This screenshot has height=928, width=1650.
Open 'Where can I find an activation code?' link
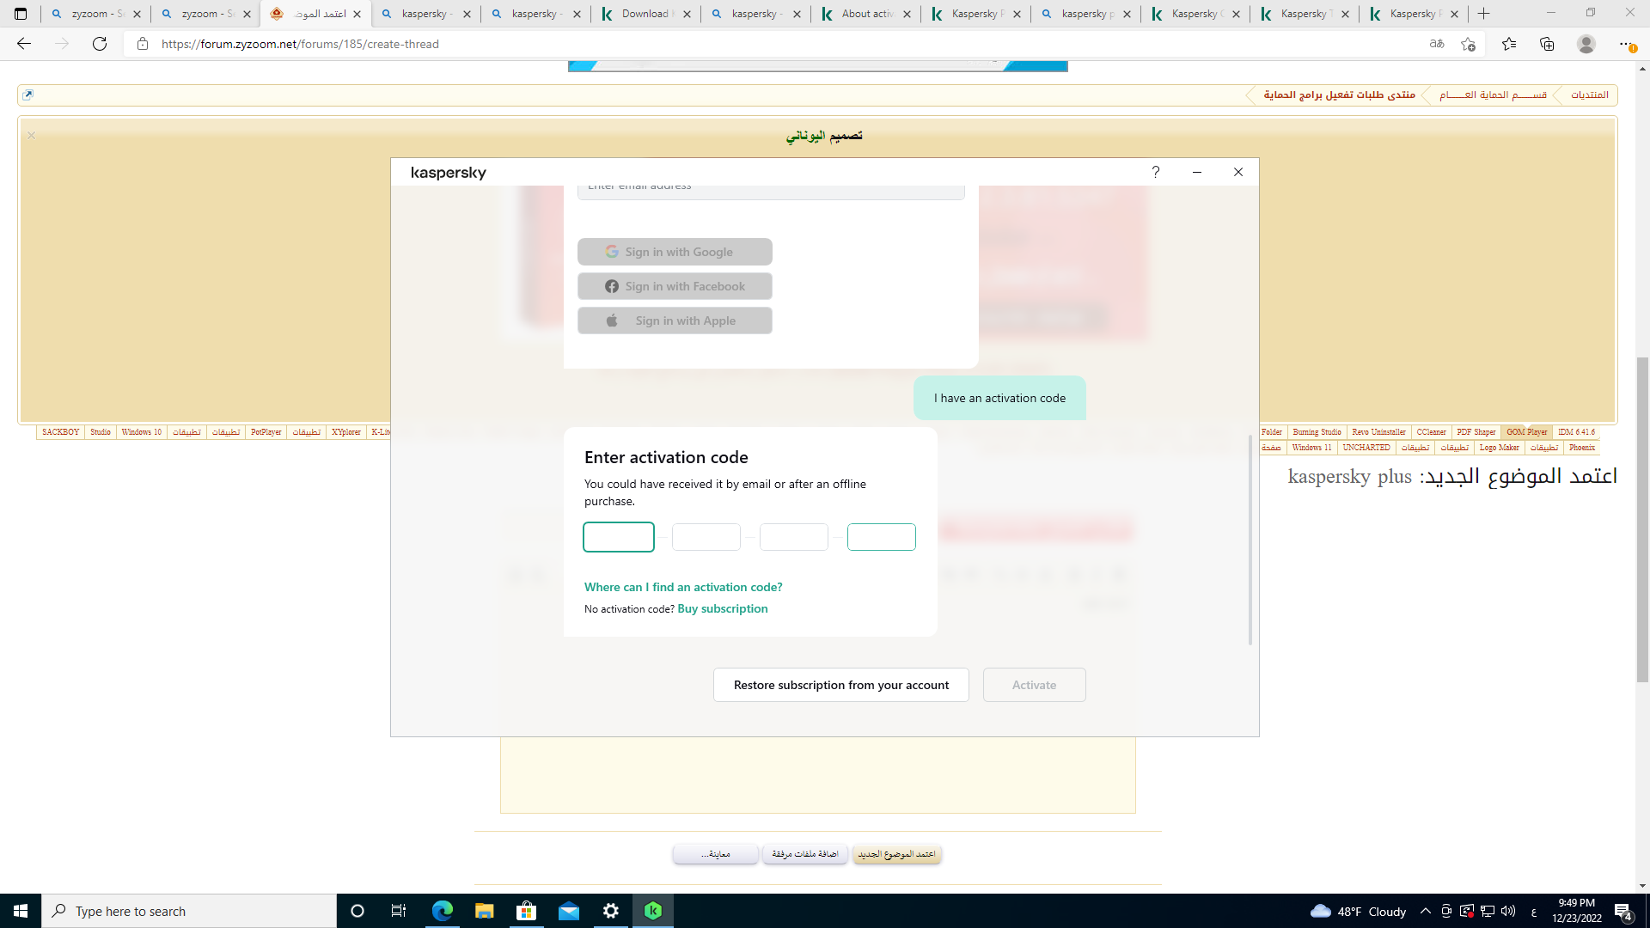pyautogui.click(x=683, y=587)
